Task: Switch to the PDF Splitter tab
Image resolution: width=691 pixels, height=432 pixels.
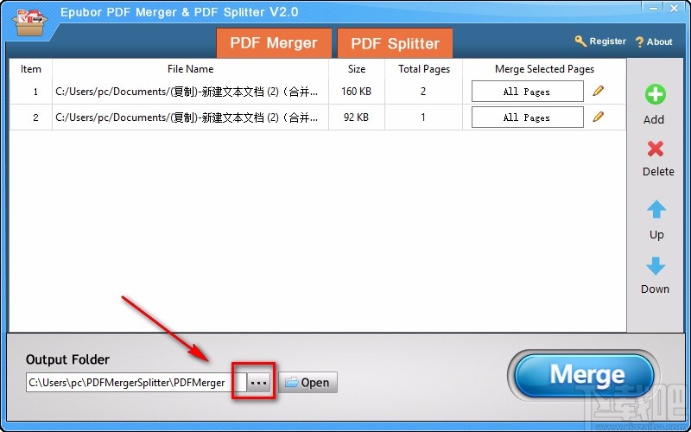Action: (x=395, y=43)
